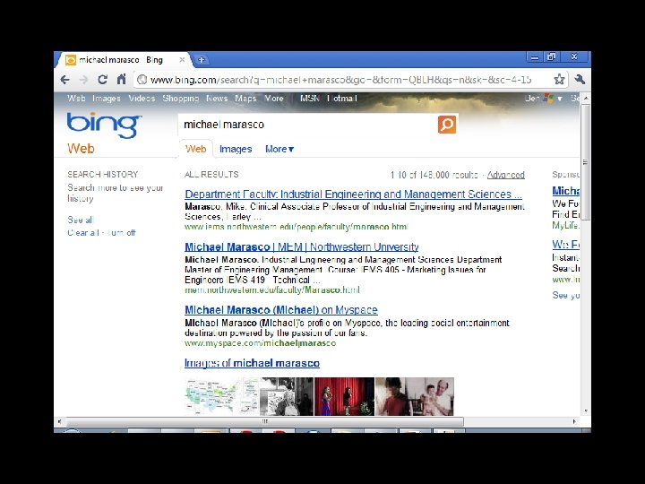Screen dimensions: 645x484
Task: Click the www.myspace.com/michaelmarasco URL
Action: (261, 343)
